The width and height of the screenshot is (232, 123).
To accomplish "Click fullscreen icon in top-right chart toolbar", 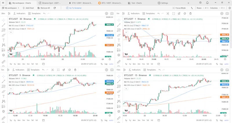I will (x=173, y=13).
